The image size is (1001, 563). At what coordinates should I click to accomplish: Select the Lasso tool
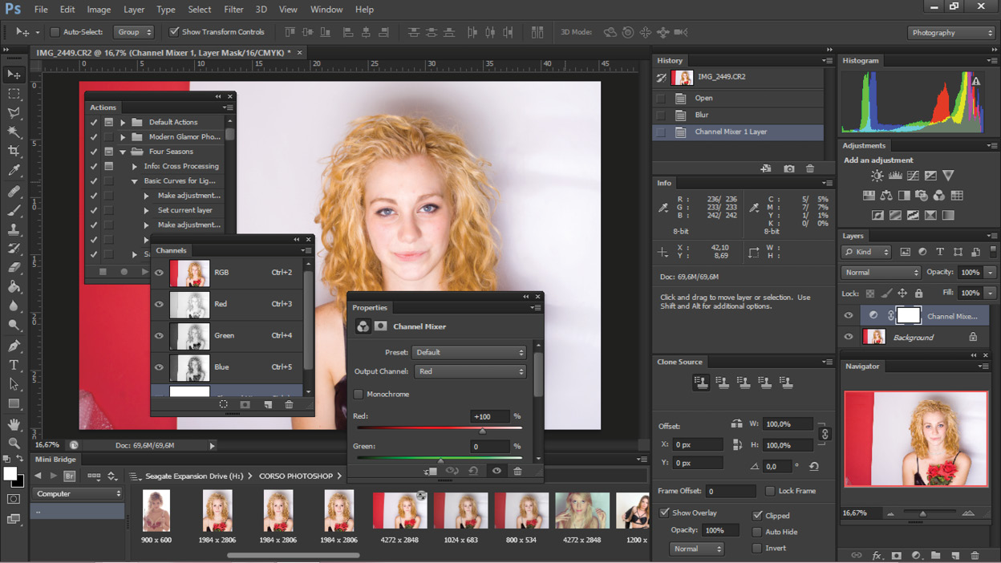click(14, 113)
